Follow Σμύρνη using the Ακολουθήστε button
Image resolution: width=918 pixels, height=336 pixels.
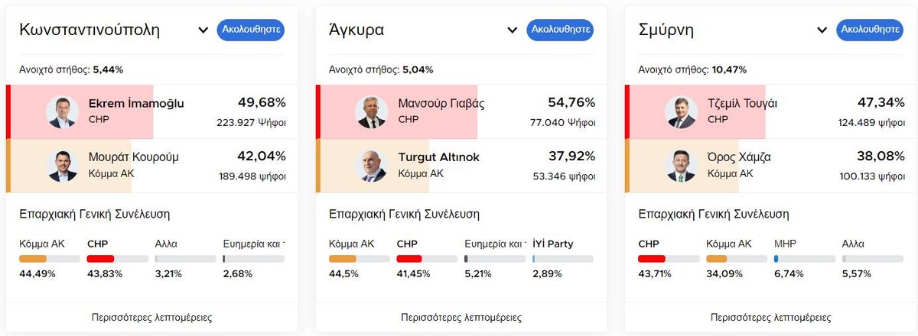pyautogui.click(x=870, y=30)
